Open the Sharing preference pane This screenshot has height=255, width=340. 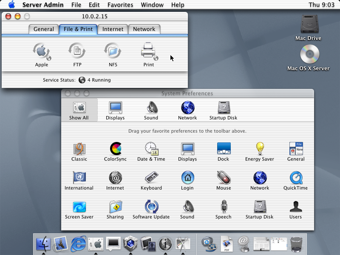point(115,210)
